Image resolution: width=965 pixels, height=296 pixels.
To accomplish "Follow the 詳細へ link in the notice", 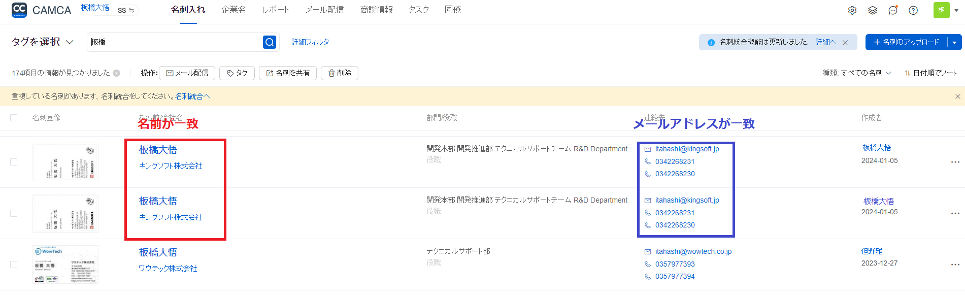I will coord(826,42).
